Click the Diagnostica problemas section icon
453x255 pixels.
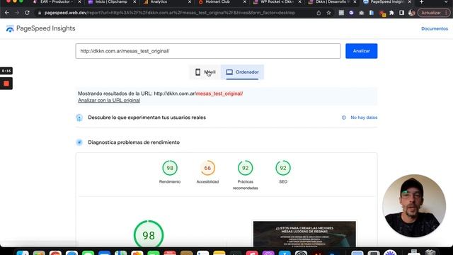coord(79,142)
